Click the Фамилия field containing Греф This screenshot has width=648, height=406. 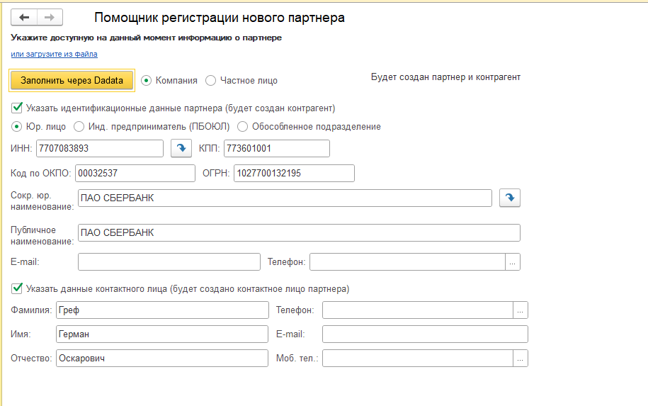pyautogui.click(x=162, y=310)
